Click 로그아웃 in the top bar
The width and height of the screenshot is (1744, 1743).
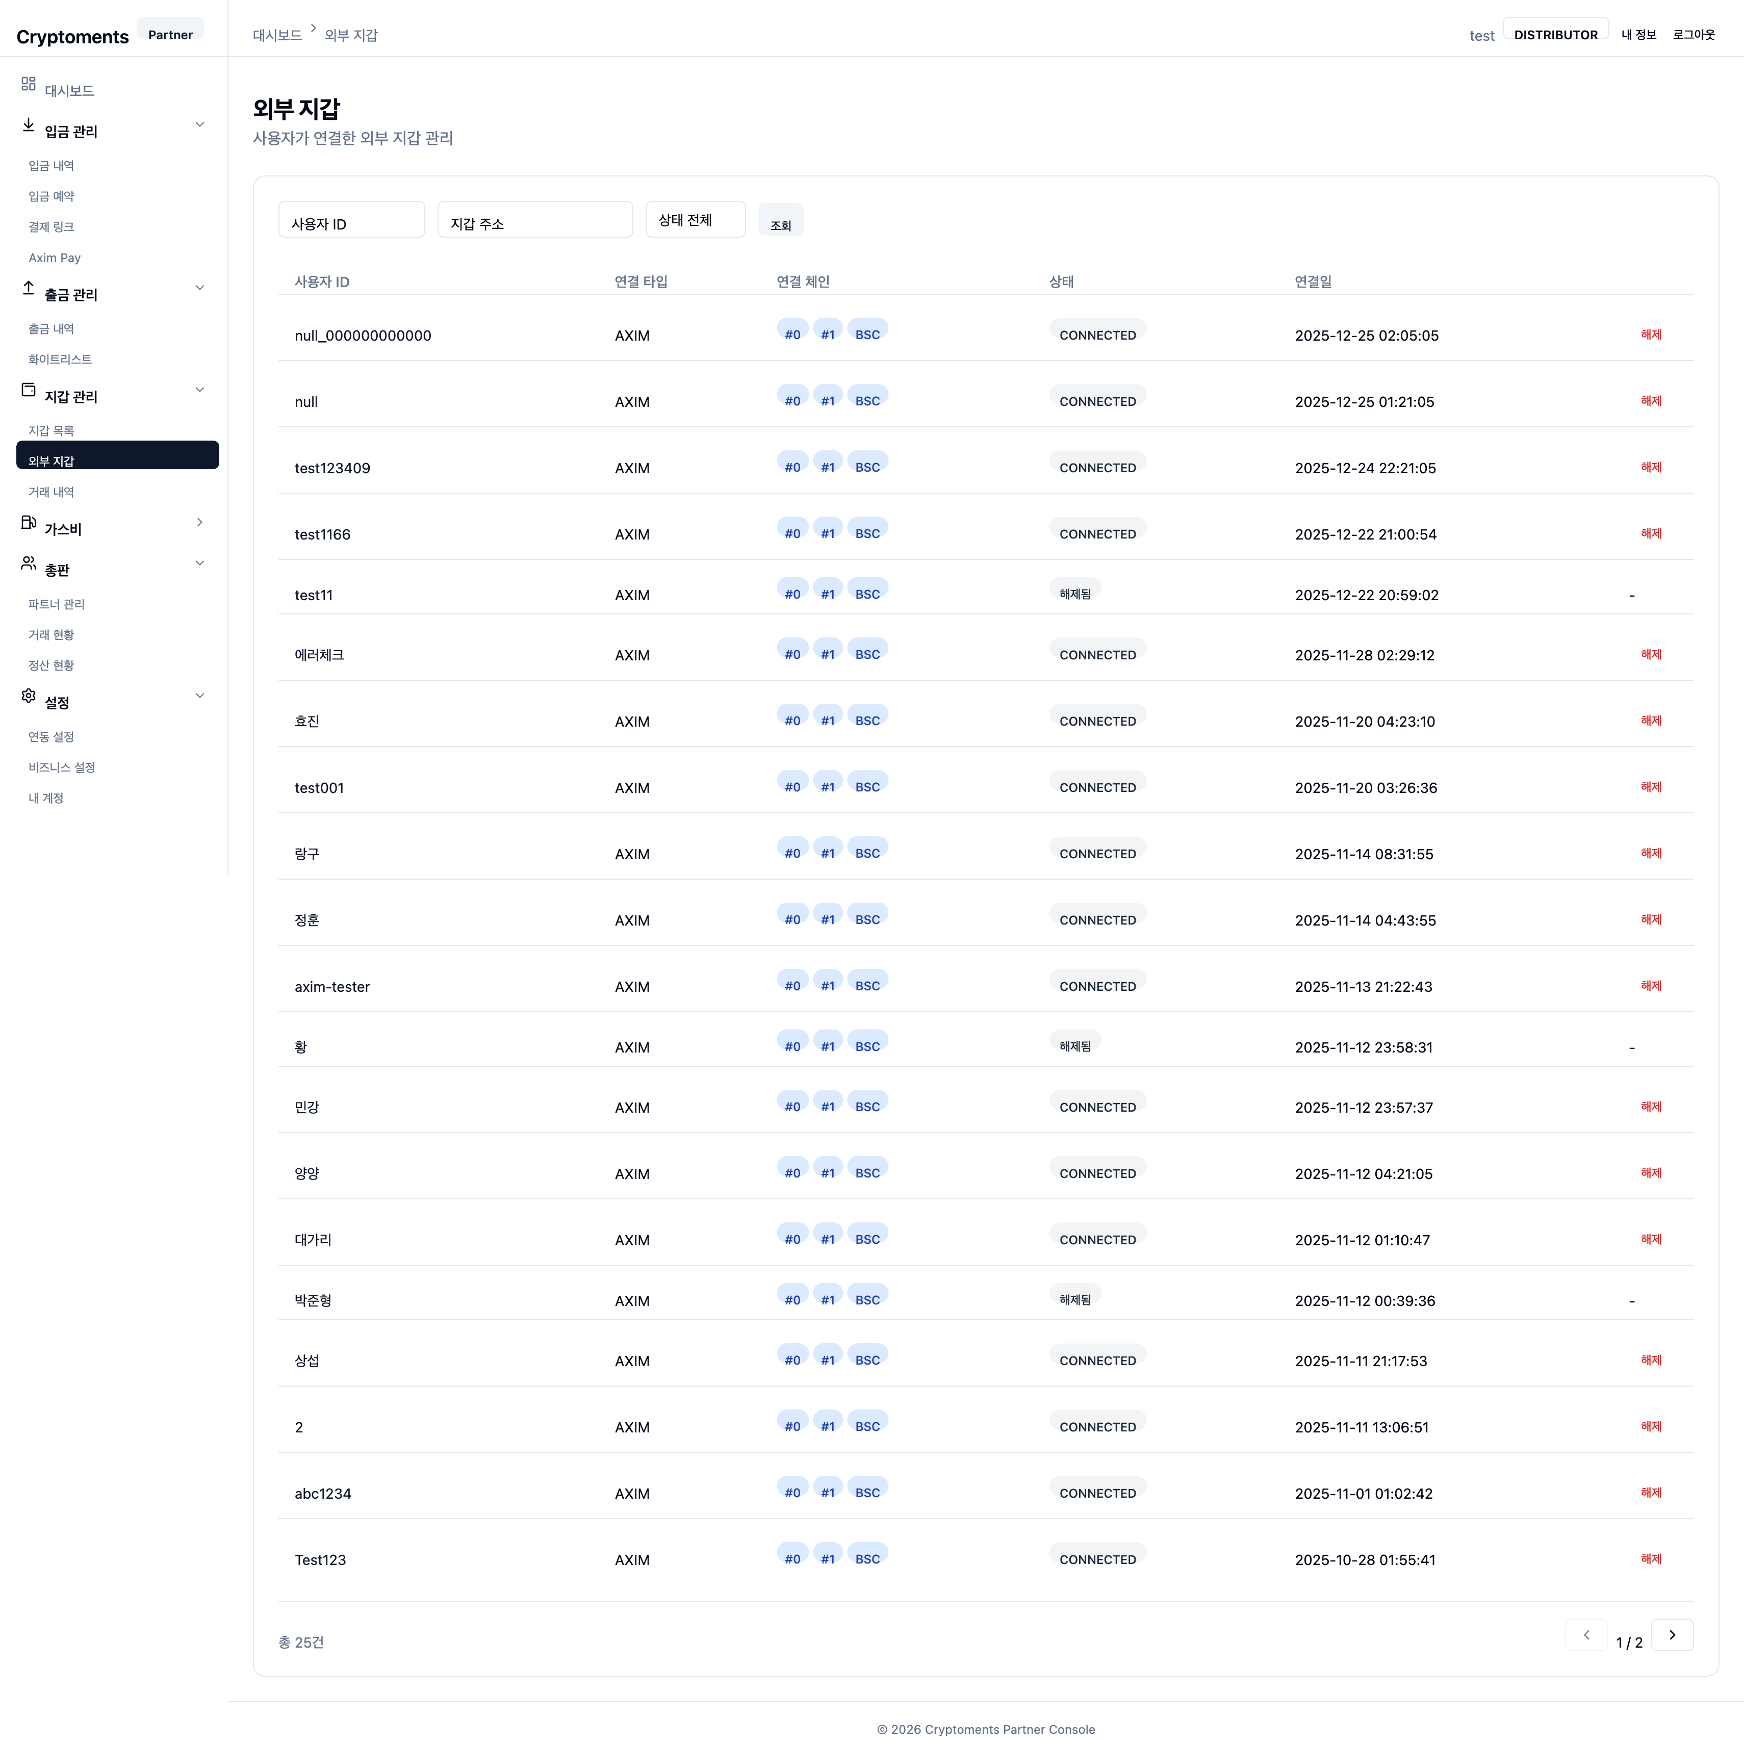[x=1694, y=34]
